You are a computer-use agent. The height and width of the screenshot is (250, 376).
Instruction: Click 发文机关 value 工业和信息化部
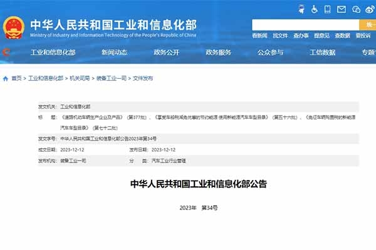pos(75,107)
